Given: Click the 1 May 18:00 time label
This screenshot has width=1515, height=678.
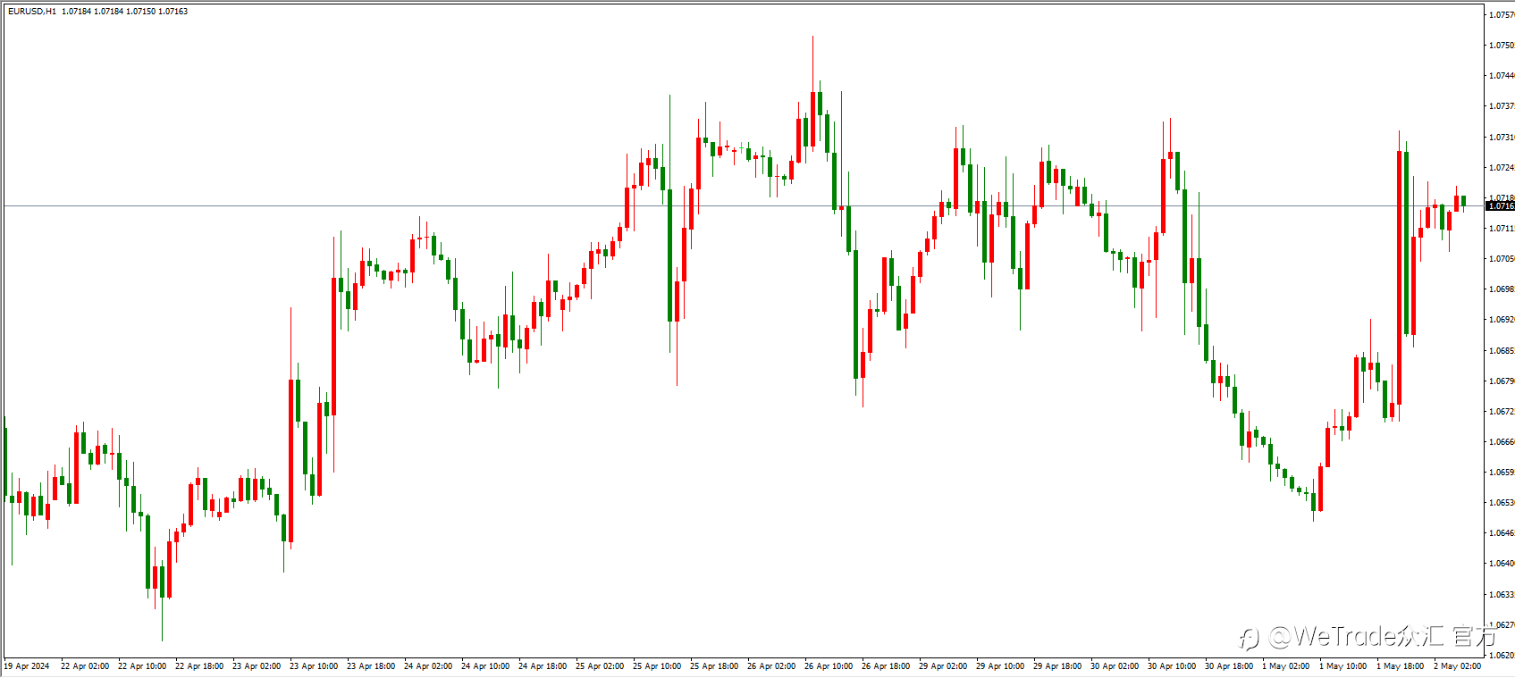Looking at the screenshot, I should coord(1401,666).
